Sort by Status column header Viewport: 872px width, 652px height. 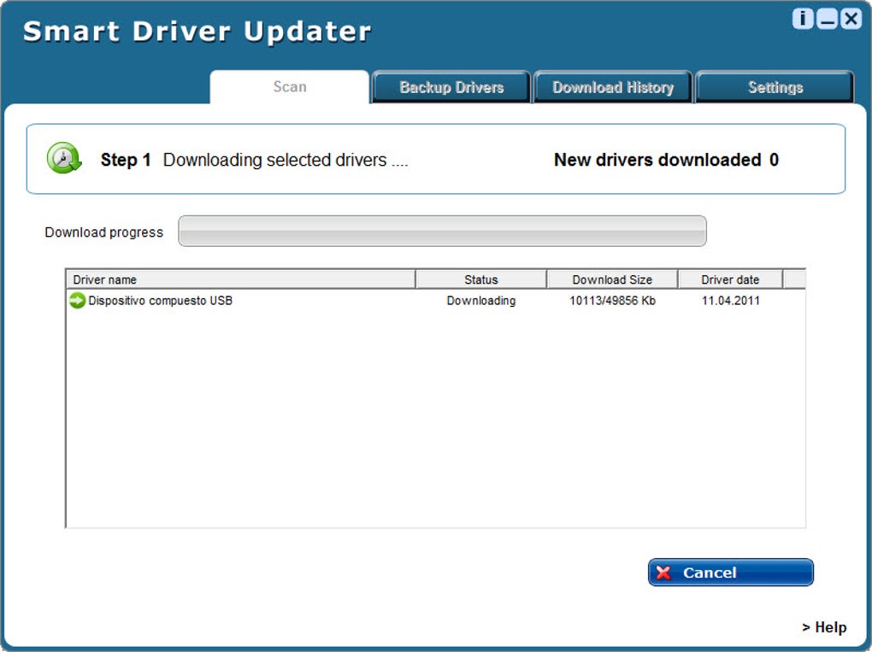pos(481,279)
